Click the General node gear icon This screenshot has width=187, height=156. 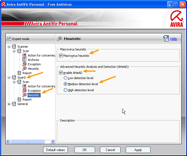14,104
